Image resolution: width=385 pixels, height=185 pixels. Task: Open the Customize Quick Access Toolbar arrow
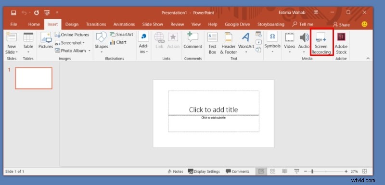[x=57, y=12]
